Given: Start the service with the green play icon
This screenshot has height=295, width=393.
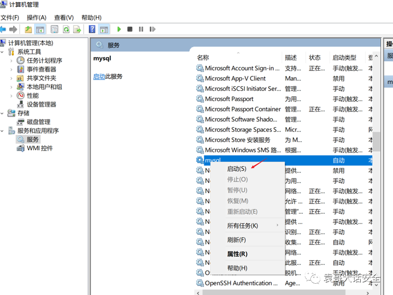Looking at the screenshot, I should point(119,29).
